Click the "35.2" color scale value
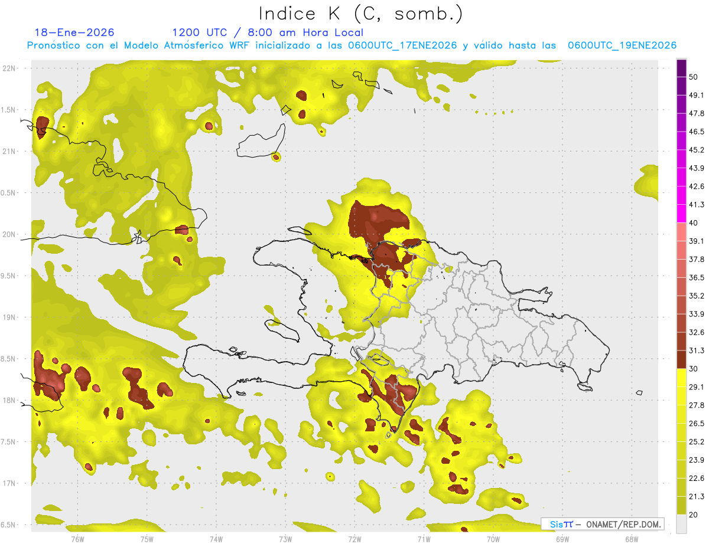Image resolution: width=709 pixels, height=547 pixels. (x=697, y=296)
